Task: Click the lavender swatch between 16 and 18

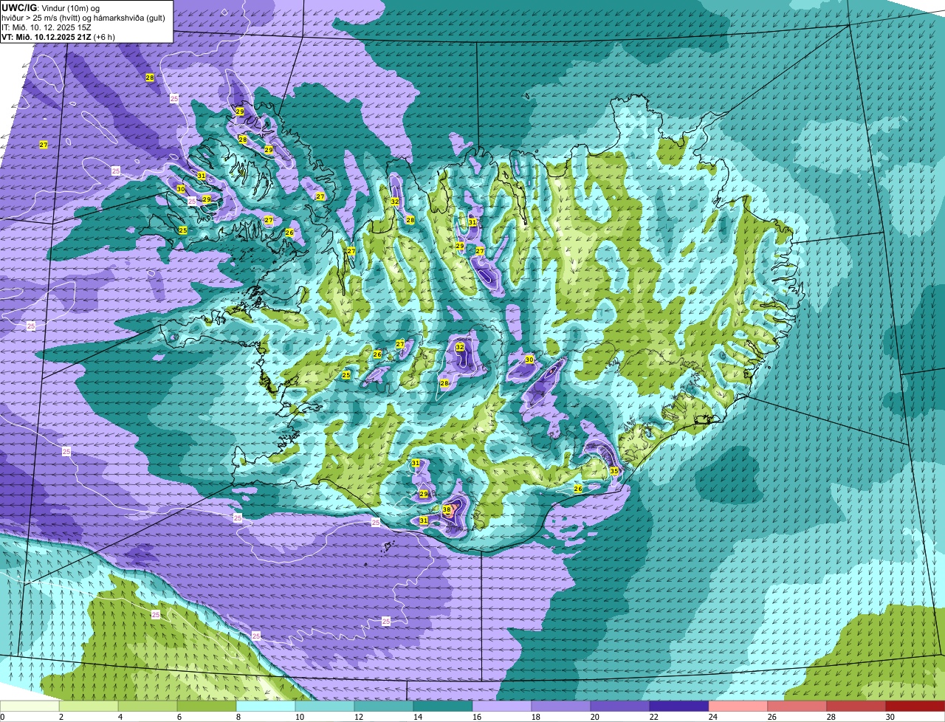Action: tap(502, 706)
